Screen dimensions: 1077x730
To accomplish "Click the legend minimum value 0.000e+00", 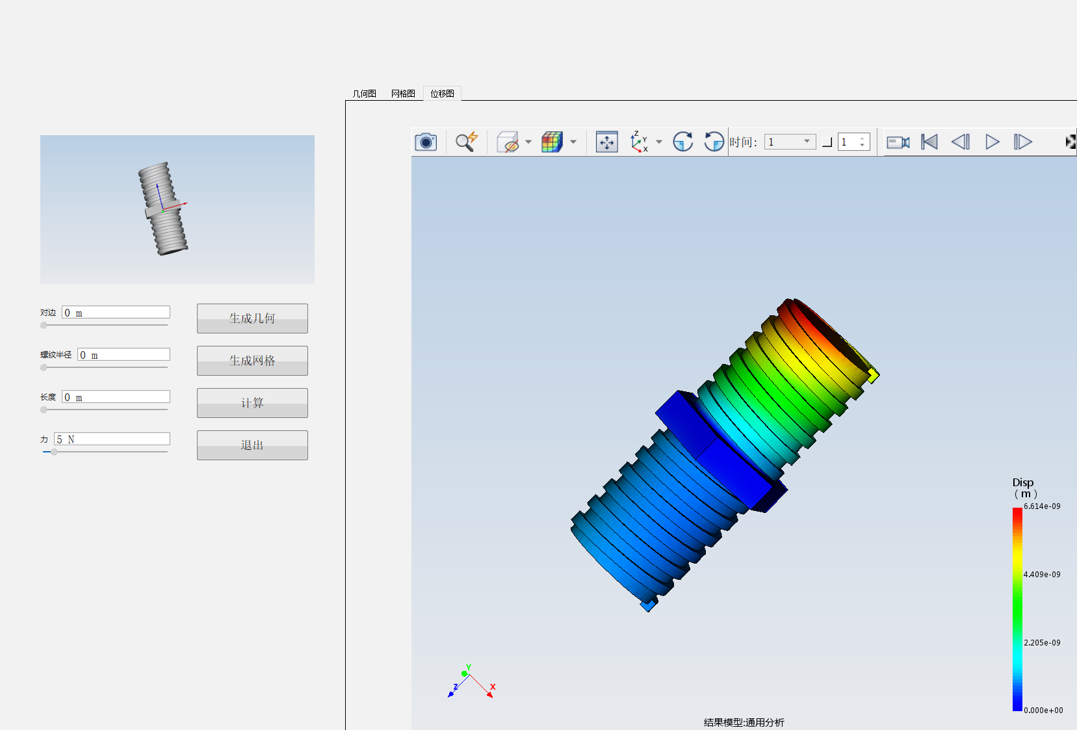I will point(1043,710).
